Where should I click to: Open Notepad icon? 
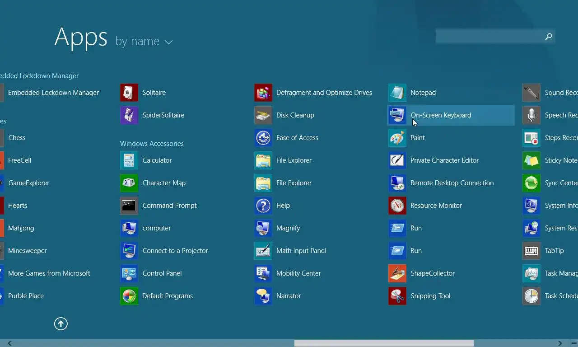[x=397, y=93]
